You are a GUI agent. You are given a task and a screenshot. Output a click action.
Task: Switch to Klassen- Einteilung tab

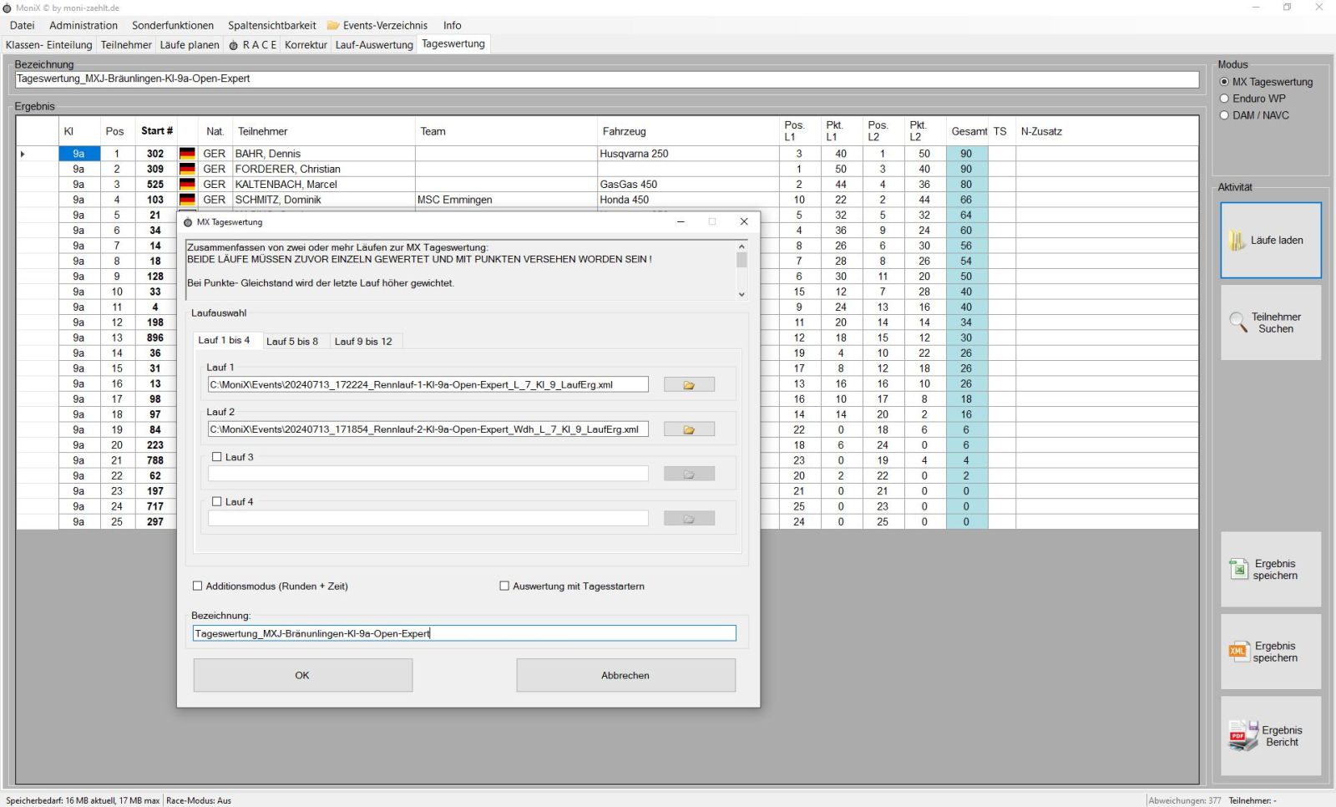tap(49, 45)
